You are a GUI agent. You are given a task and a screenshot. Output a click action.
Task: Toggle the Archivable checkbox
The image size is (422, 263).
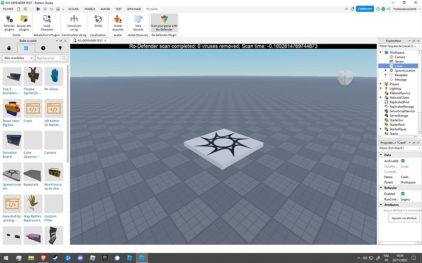pyautogui.click(x=403, y=161)
